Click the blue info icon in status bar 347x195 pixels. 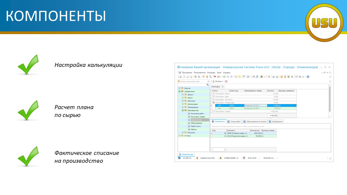pyautogui.click(x=179, y=158)
